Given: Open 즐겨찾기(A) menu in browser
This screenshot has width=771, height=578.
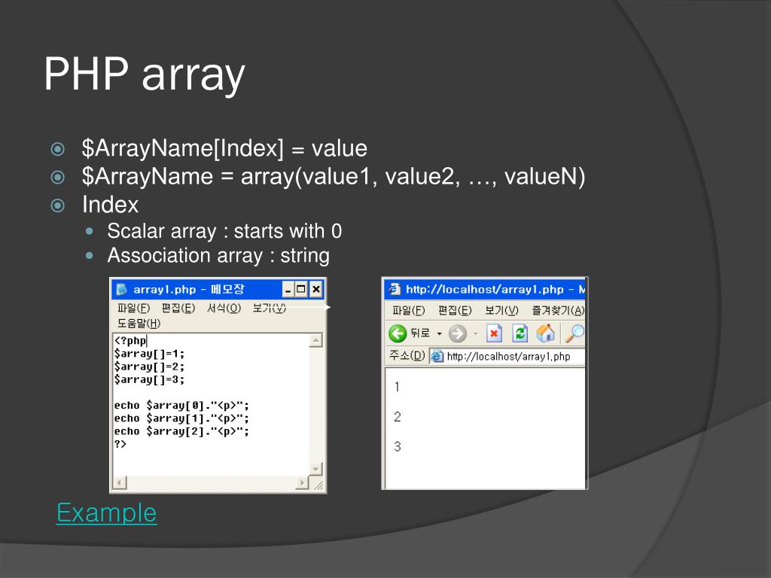Looking at the screenshot, I should pos(558,311).
